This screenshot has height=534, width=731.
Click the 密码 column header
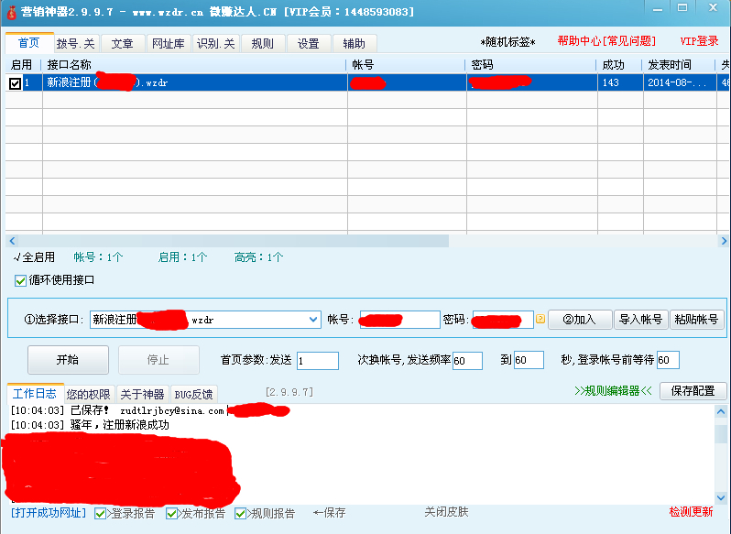(x=531, y=65)
